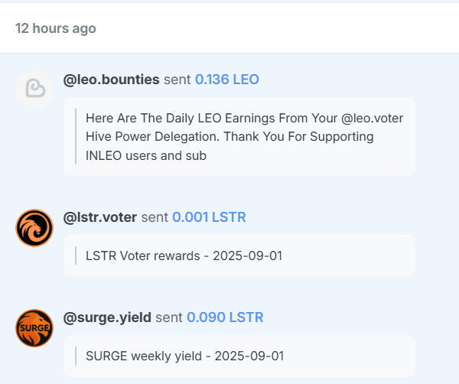Click "sent" beside @lstr.voter

(155, 217)
